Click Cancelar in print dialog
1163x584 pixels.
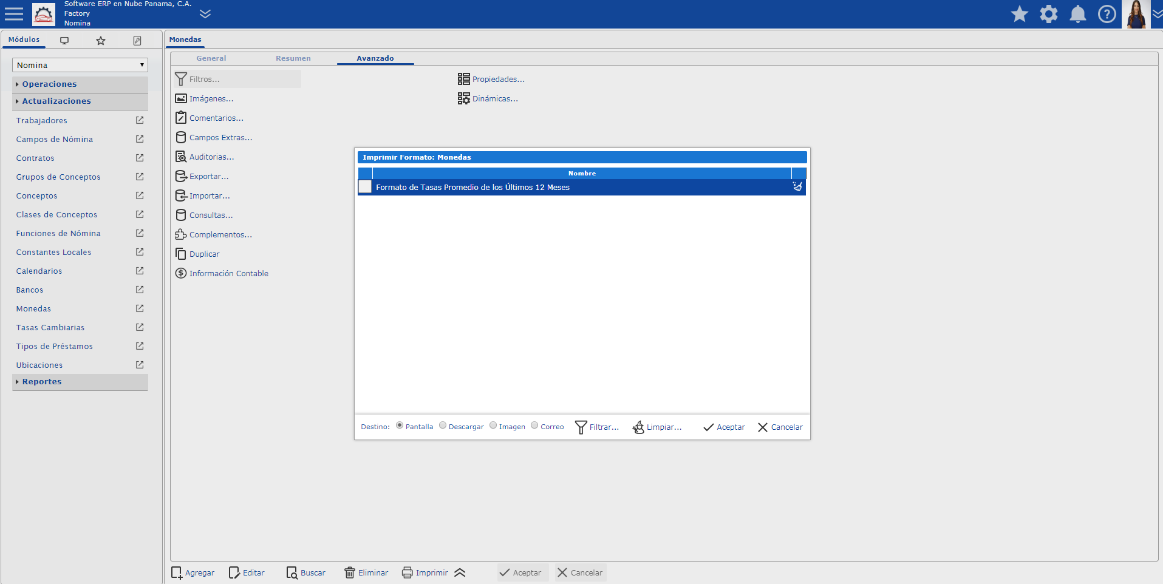point(780,427)
